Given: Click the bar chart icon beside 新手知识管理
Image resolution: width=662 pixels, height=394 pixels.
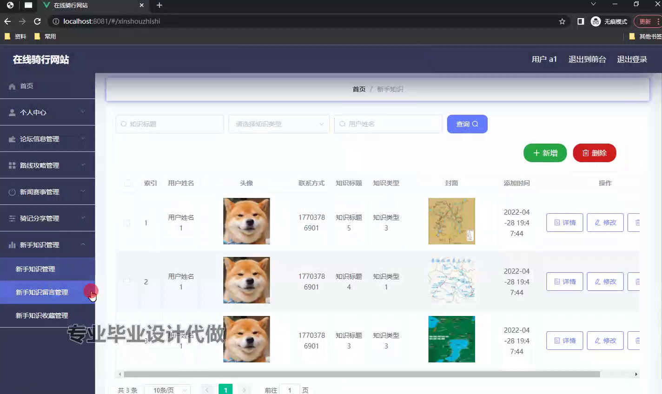Looking at the screenshot, I should pyautogui.click(x=12, y=245).
